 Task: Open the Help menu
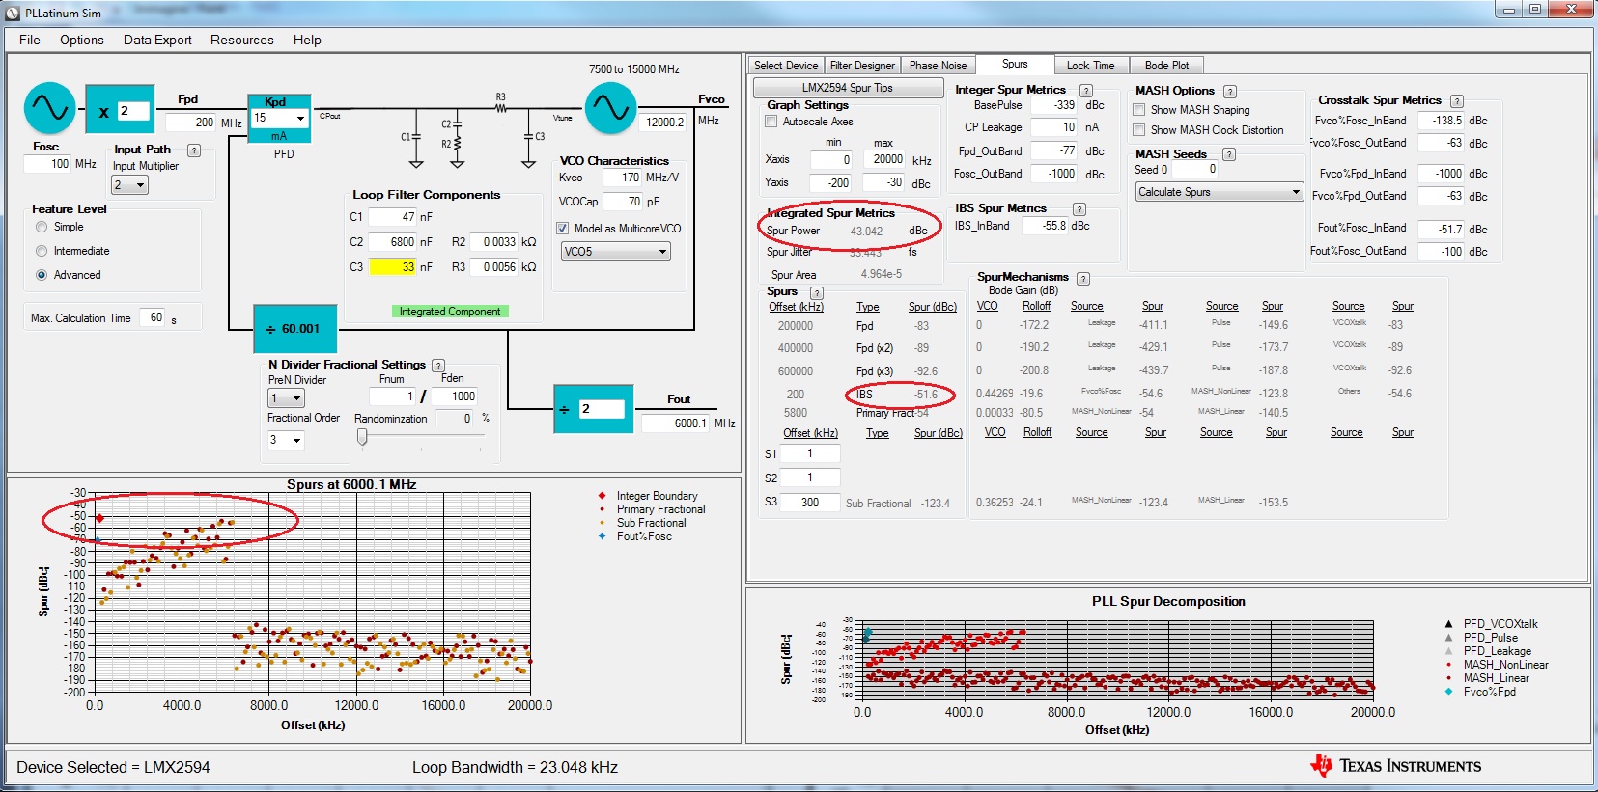[x=308, y=40]
